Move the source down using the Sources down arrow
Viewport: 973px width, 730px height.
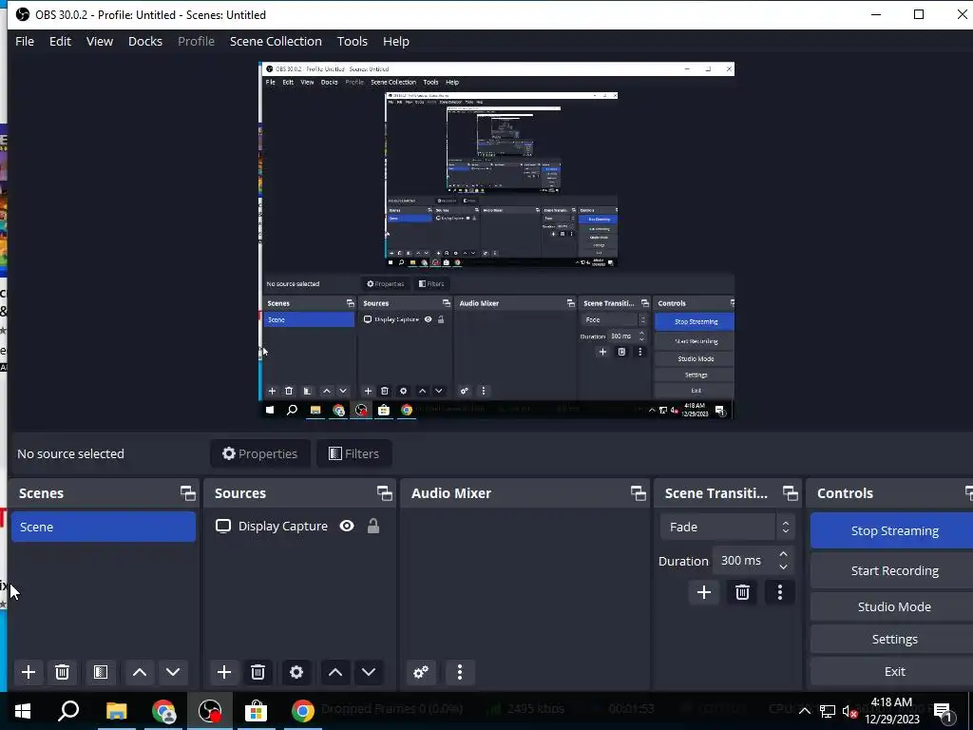pyautogui.click(x=369, y=672)
